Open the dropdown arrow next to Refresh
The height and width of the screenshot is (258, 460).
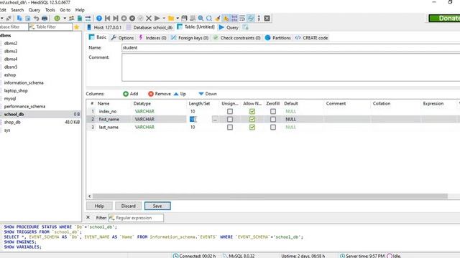click(64, 18)
